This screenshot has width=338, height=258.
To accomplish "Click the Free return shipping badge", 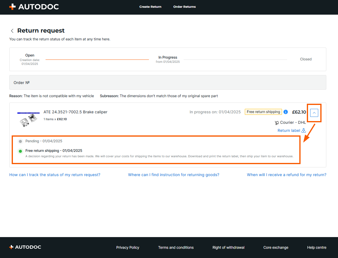I will click(263, 112).
